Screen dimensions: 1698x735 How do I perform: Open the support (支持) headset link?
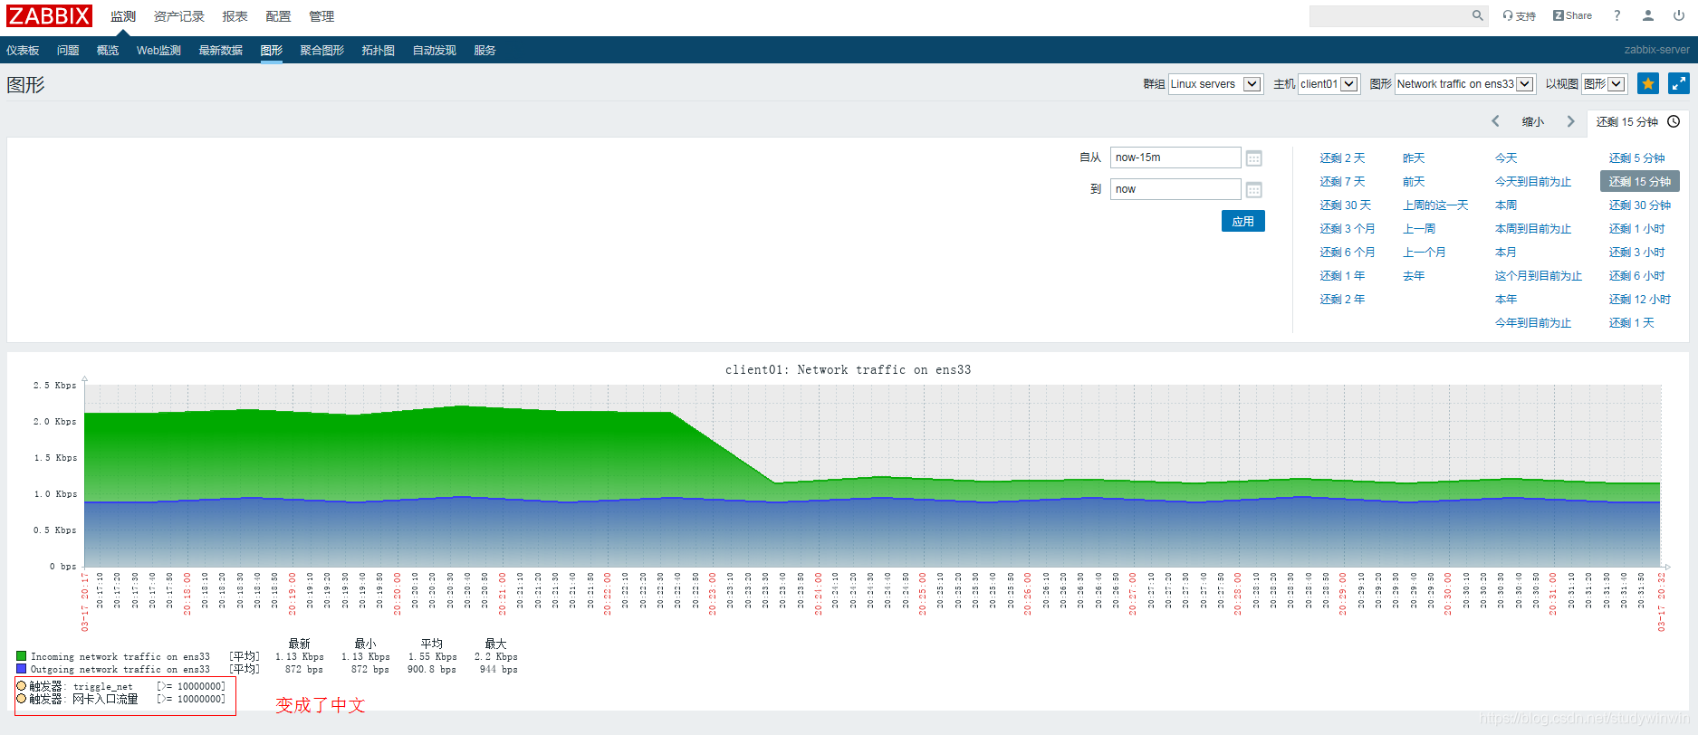[1519, 15]
